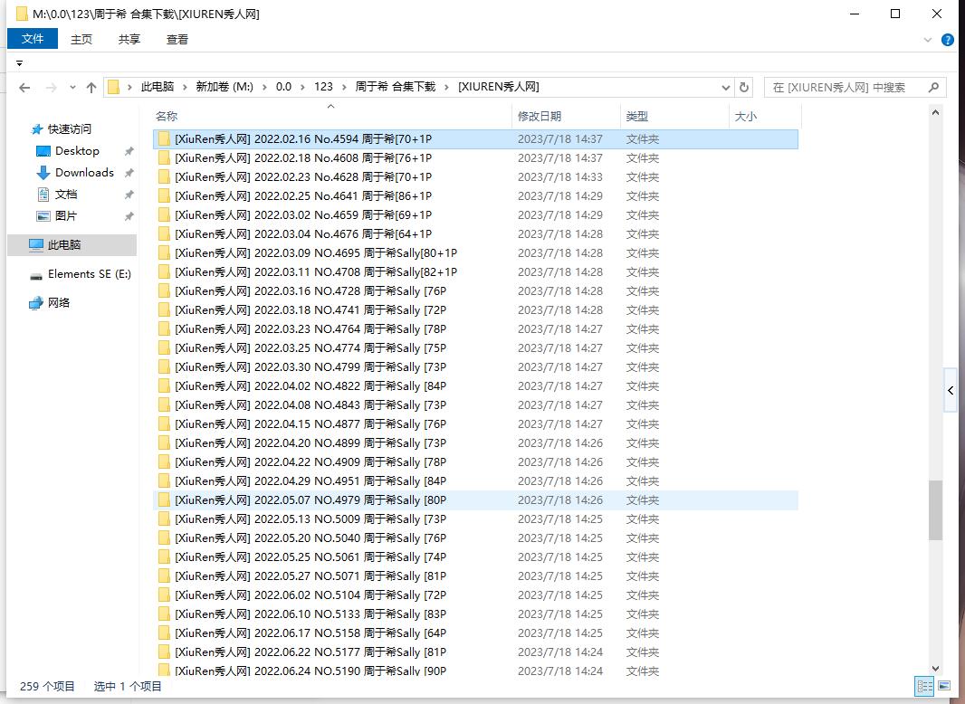The height and width of the screenshot is (704, 965).
Task: Click the folder icon in the address bar
Action: click(x=114, y=88)
